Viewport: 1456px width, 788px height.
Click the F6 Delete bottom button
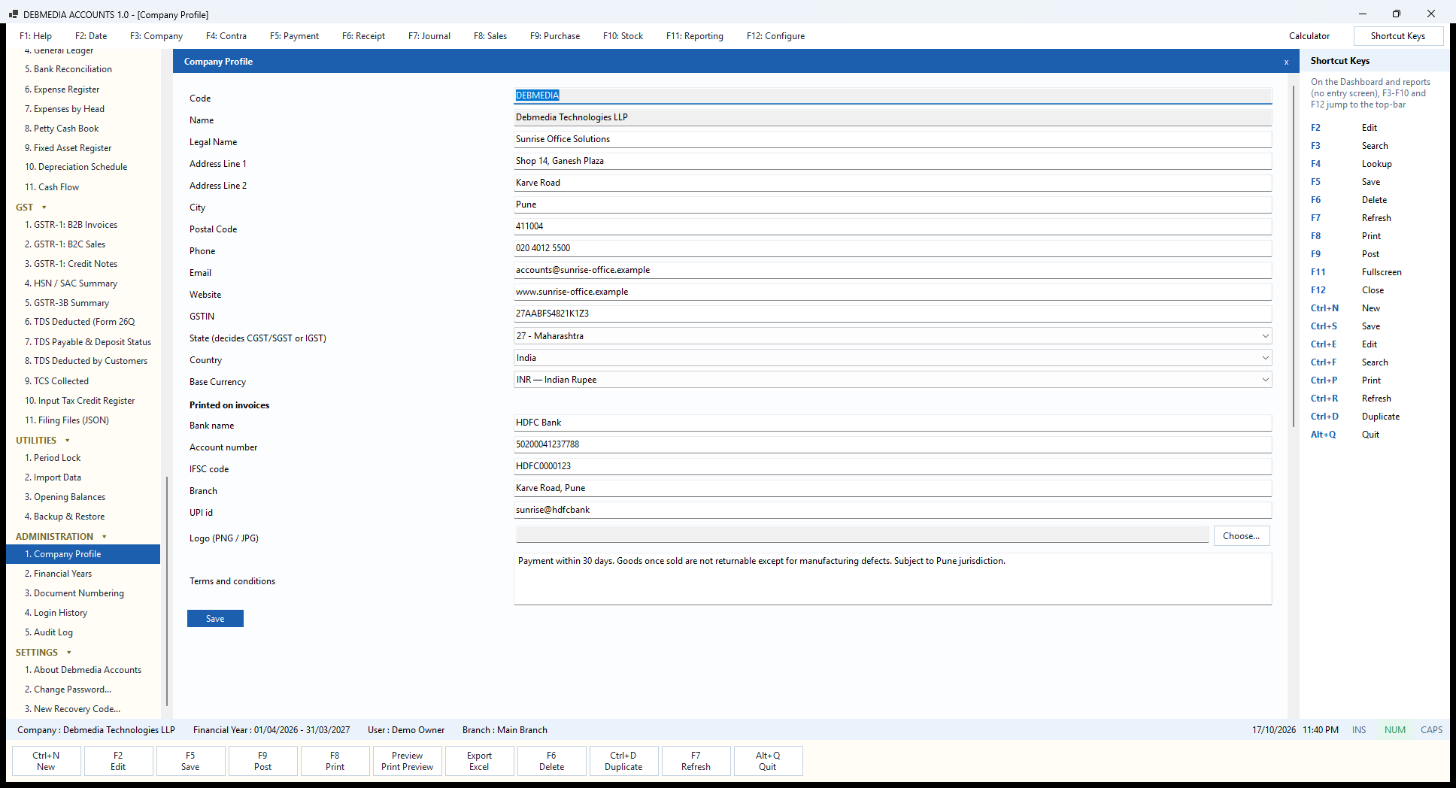coord(551,761)
